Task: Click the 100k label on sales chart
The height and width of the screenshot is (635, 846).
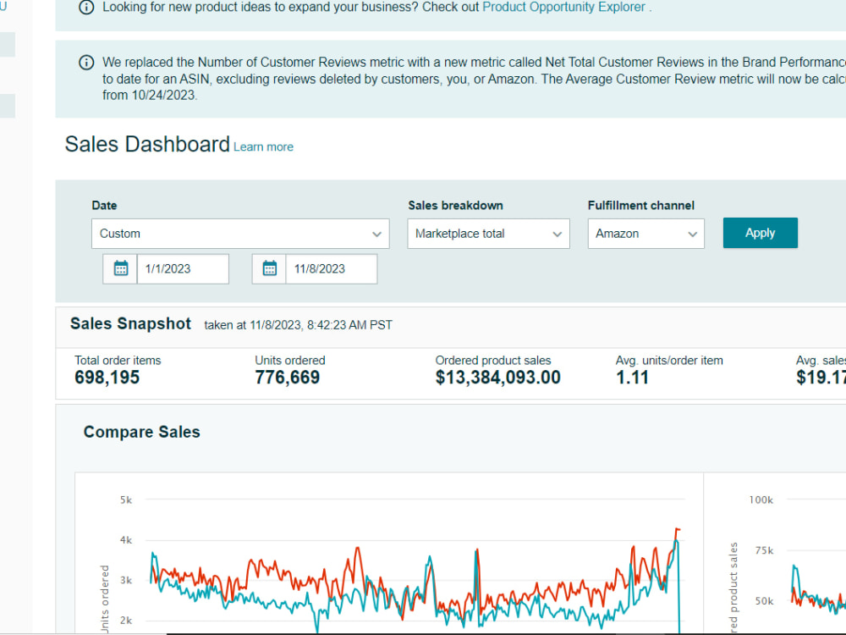Action: (761, 500)
